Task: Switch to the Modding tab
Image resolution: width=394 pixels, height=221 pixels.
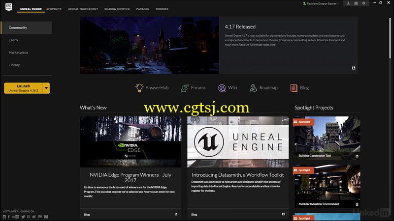Action: click(x=162, y=9)
